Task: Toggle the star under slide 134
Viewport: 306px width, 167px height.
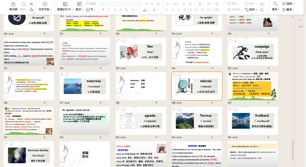Action: coord(212,68)
